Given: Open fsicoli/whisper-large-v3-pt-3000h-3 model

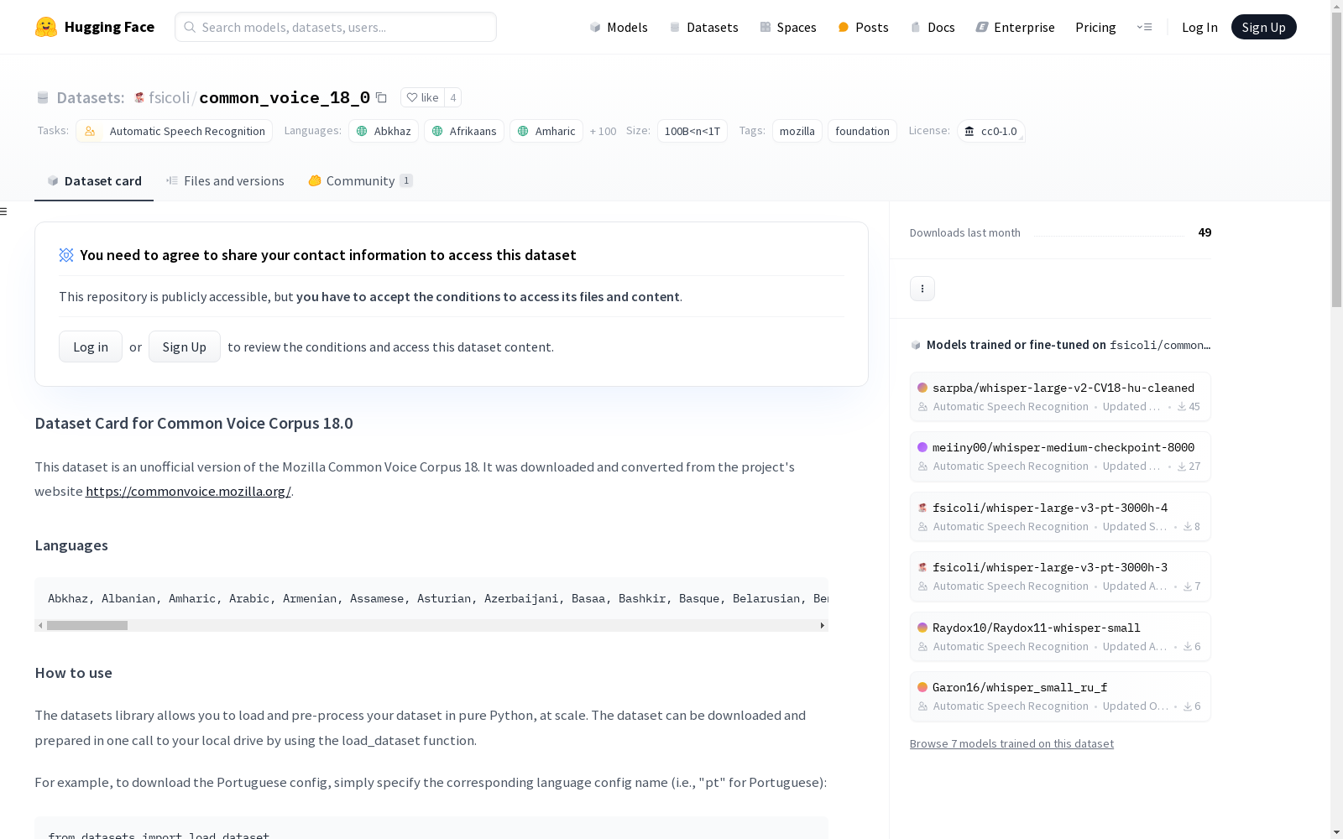Looking at the screenshot, I should (1060, 576).
